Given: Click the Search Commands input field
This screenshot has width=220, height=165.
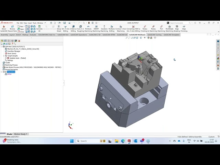Looking at the screenshot, I should click(179, 23).
